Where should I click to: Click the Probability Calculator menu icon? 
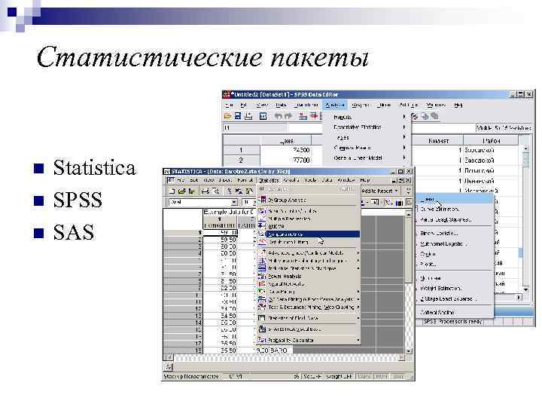pos(263,340)
